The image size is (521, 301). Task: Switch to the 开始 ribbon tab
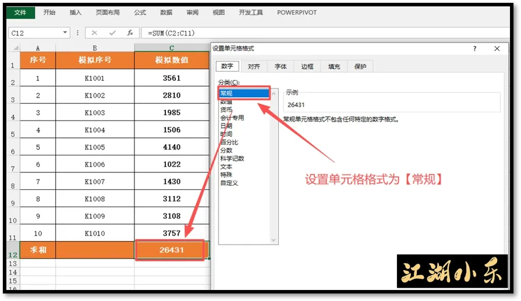(49, 12)
